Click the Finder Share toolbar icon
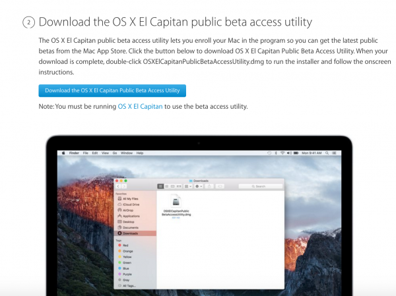Image resolution: width=396 pixels, height=296 pixels. 210,187
